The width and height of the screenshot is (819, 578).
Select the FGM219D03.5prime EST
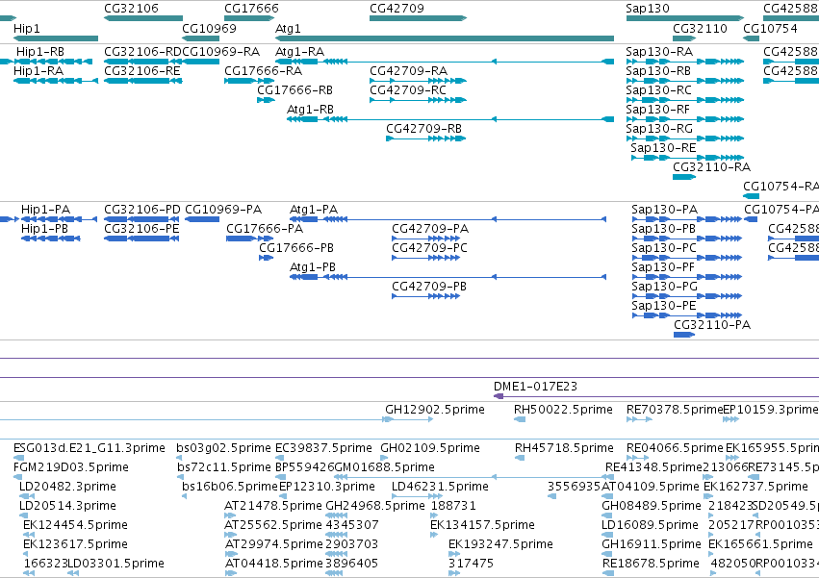[17, 477]
